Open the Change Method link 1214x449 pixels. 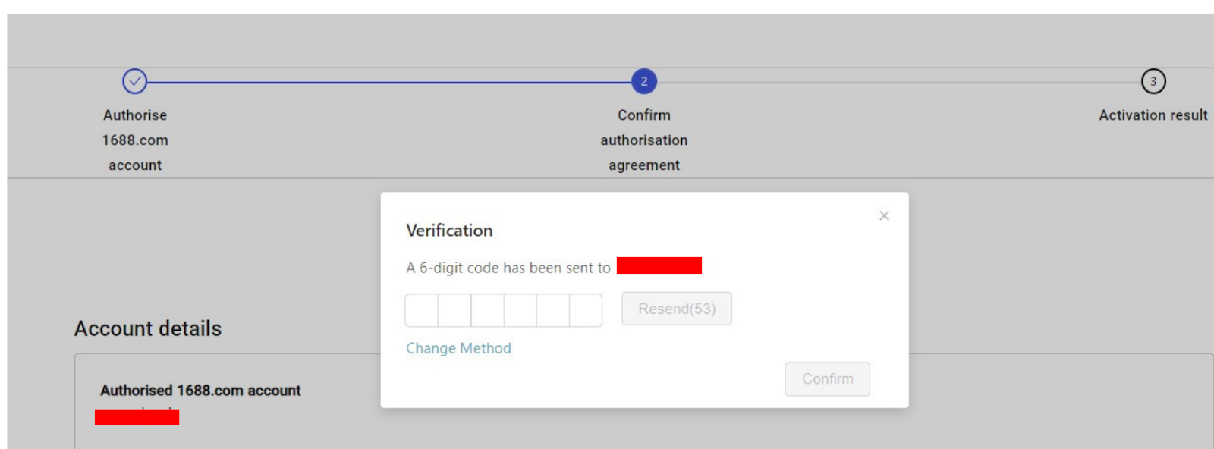point(458,348)
